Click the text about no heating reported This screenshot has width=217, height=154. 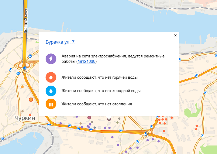(x=97, y=104)
